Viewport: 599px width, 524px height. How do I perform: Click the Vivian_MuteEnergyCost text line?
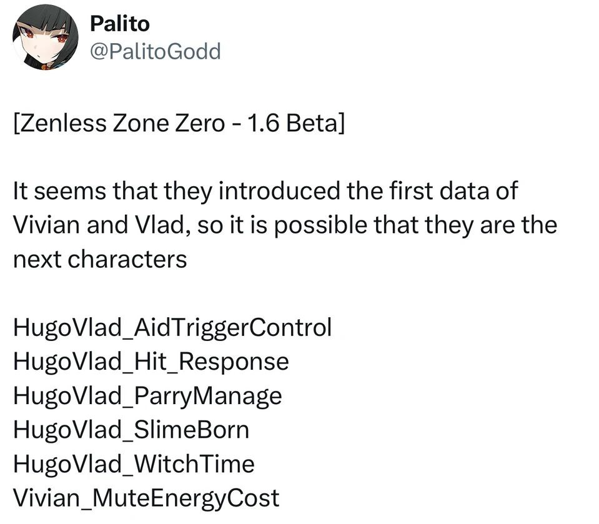click(146, 498)
